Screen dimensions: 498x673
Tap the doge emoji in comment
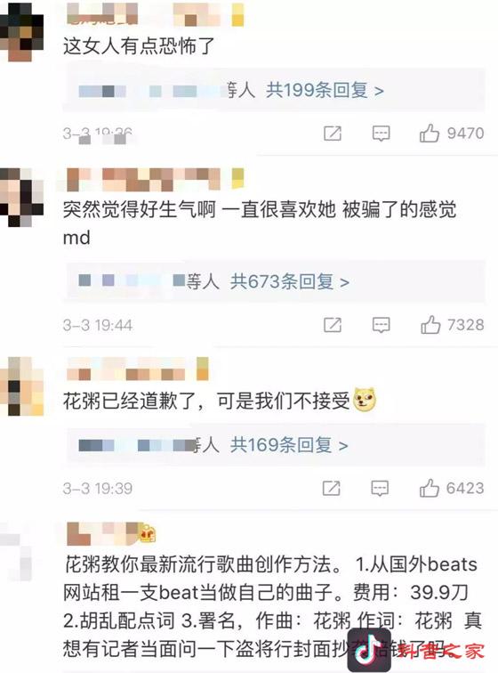click(365, 400)
